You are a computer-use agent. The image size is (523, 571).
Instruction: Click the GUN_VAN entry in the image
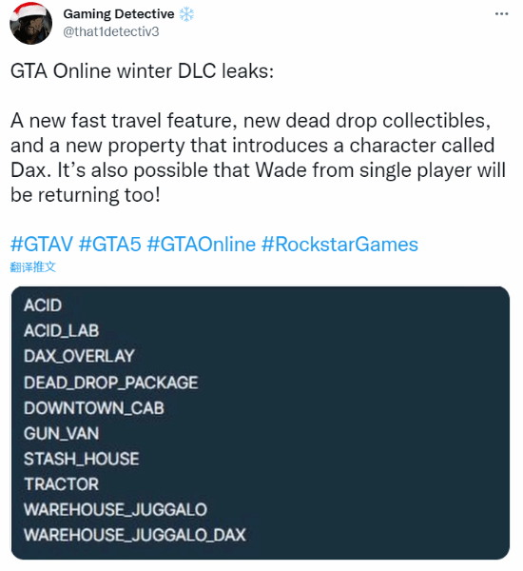click(x=62, y=433)
